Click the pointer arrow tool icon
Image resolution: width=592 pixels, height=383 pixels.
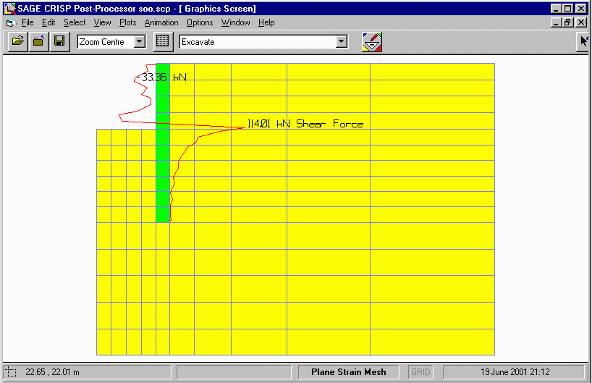(x=584, y=41)
